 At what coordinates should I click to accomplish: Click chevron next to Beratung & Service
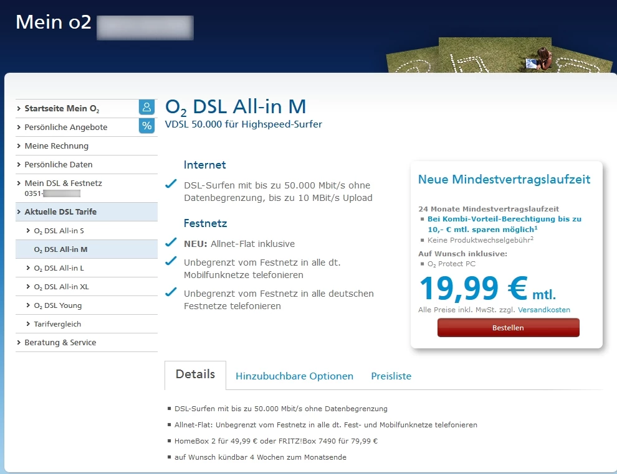pyautogui.click(x=19, y=343)
